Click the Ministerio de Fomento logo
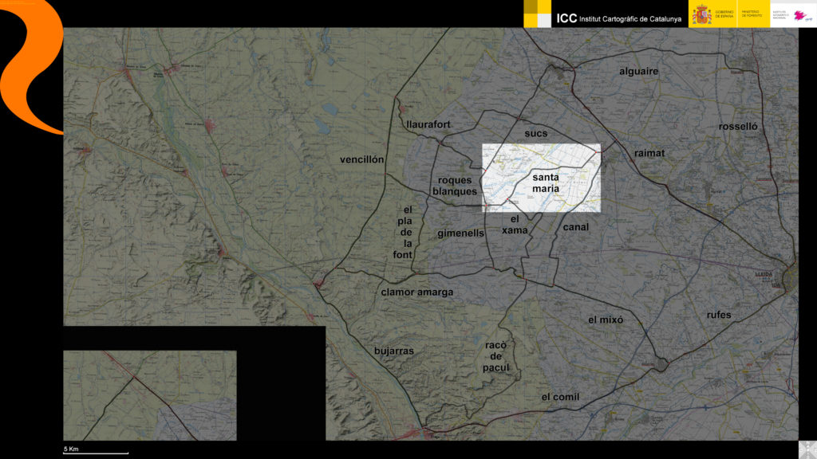 751,14
